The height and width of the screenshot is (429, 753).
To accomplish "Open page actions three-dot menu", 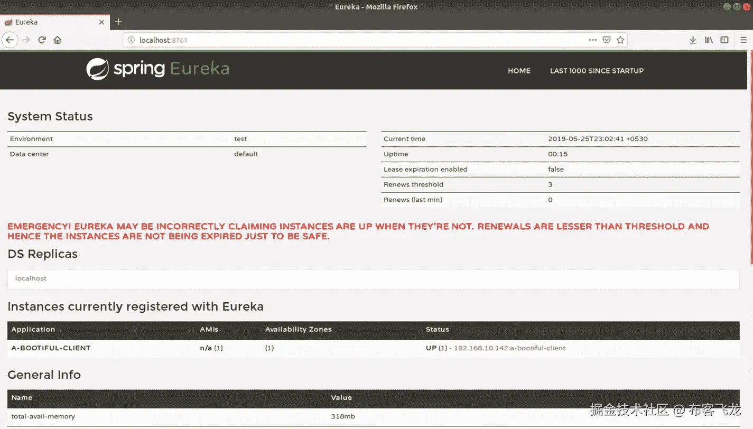I will click(593, 40).
